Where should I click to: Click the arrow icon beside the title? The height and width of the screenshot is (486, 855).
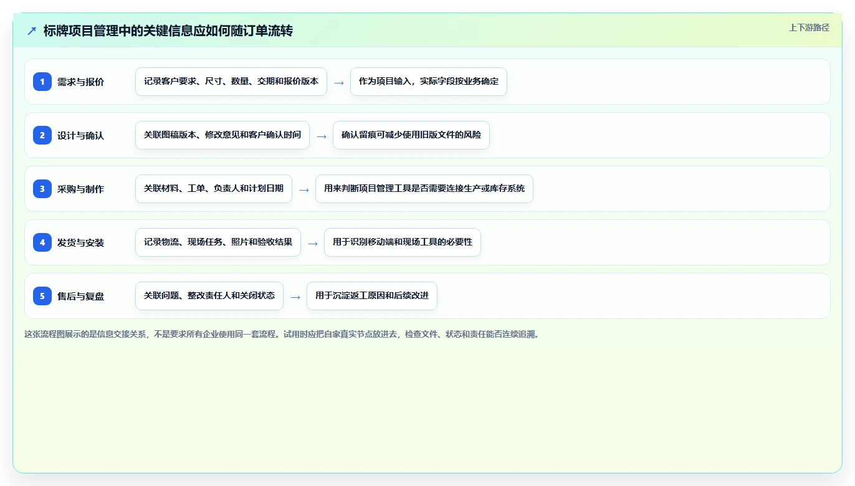click(x=32, y=31)
